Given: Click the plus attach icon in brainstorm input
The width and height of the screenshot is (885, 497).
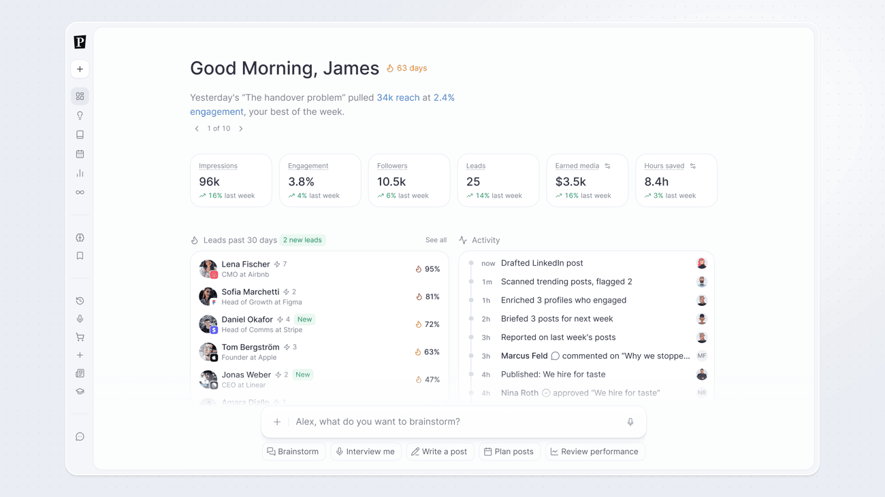Looking at the screenshot, I should point(277,422).
